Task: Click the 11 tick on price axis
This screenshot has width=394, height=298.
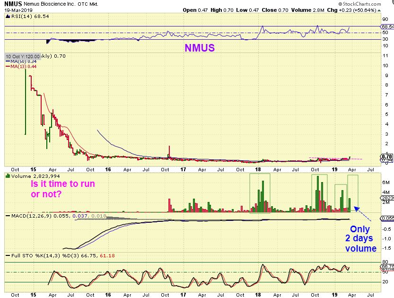Action: (x=385, y=56)
